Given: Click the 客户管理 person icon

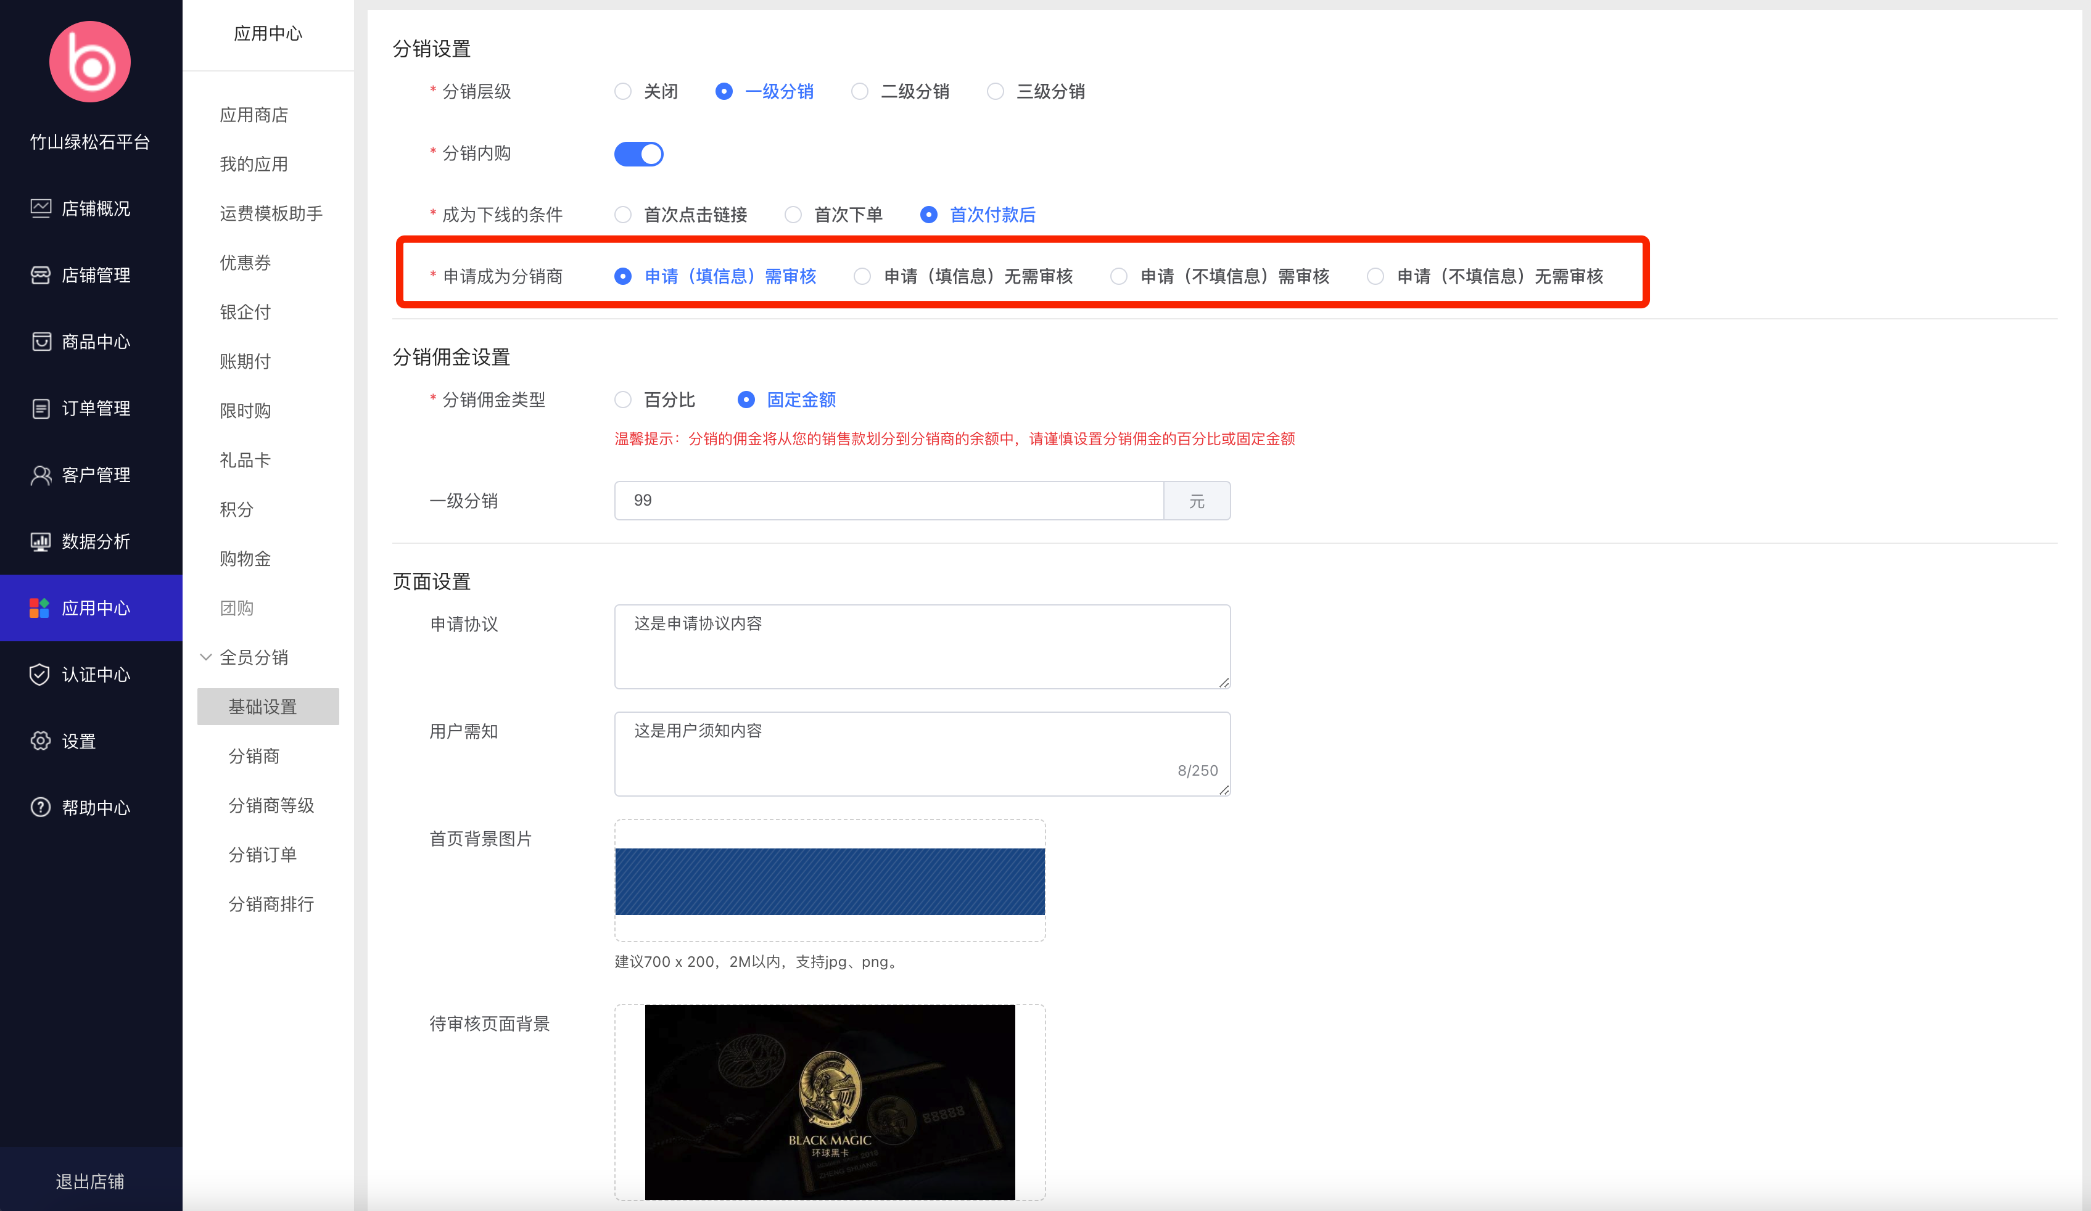Looking at the screenshot, I should pos(41,474).
